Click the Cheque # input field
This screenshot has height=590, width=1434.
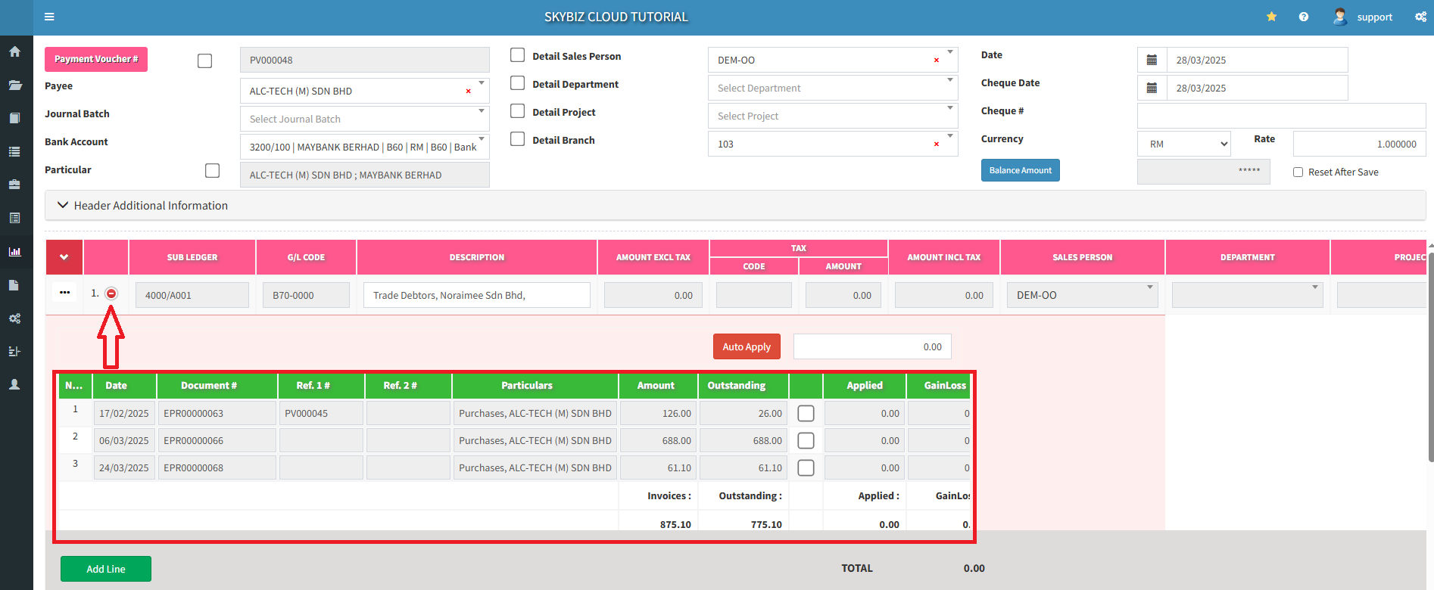point(1281,116)
